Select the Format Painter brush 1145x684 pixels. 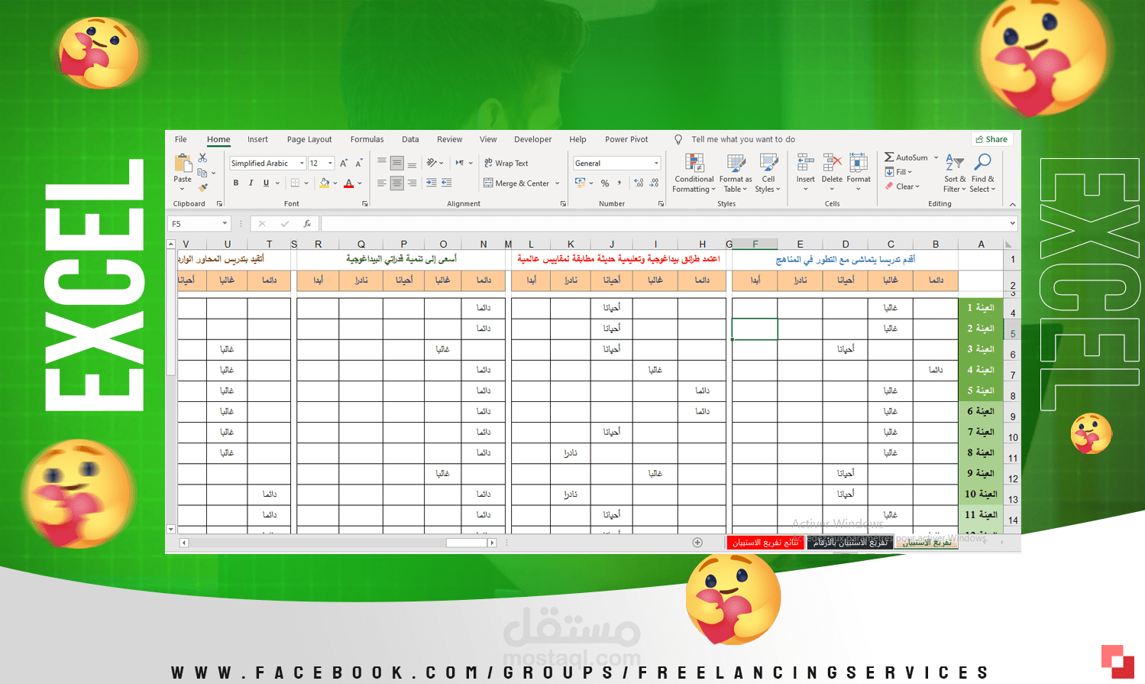click(x=202, y=187)
